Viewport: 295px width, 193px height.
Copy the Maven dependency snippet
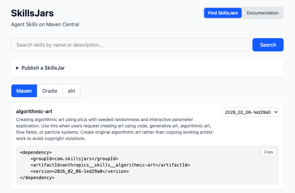tap(268, 152)
